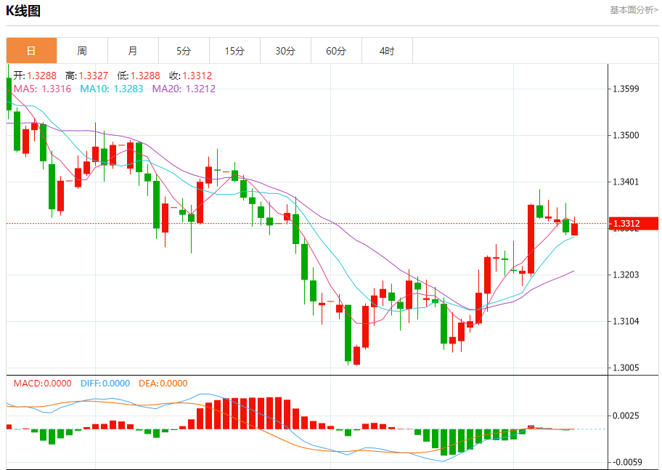The height and width of the screenshot is (470, 662).
Task: Click the MA10 indicator label
Action: [111, 89]
